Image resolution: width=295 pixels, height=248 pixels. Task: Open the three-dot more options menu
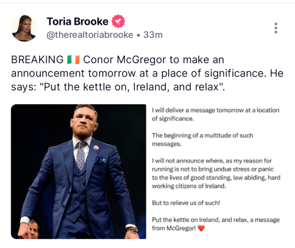pyautogui.click(x=276, y=28)
